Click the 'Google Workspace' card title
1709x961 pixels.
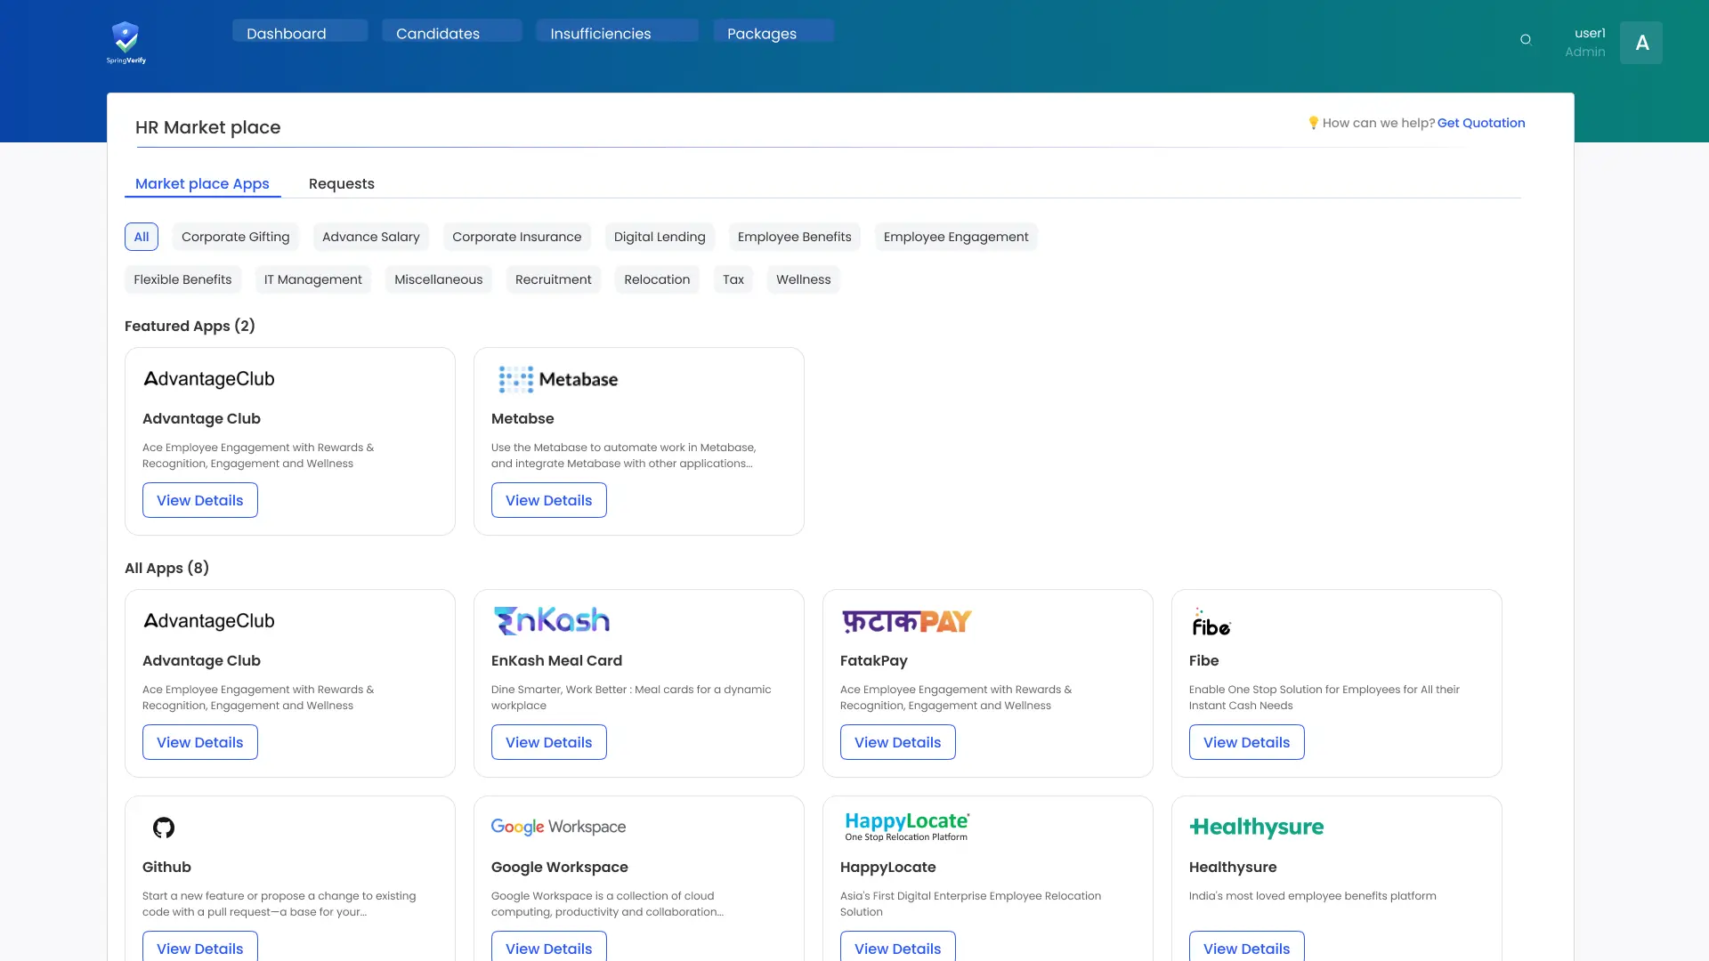pyautogui.click(x=560, y=868)
